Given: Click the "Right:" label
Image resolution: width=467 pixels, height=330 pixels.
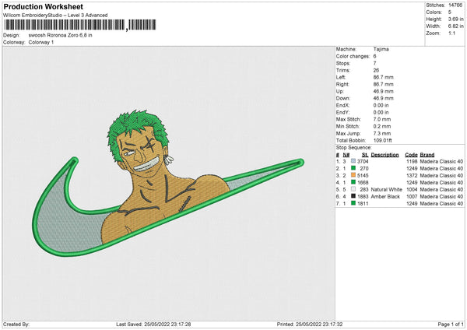Looking at the screenshot, I should coord(342,84).
